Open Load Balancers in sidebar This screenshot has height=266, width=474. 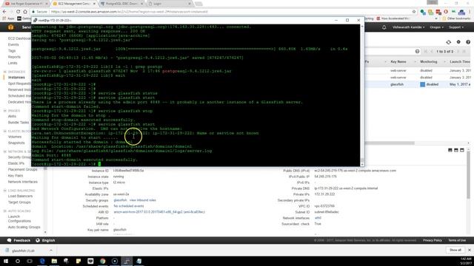[20, 196]
